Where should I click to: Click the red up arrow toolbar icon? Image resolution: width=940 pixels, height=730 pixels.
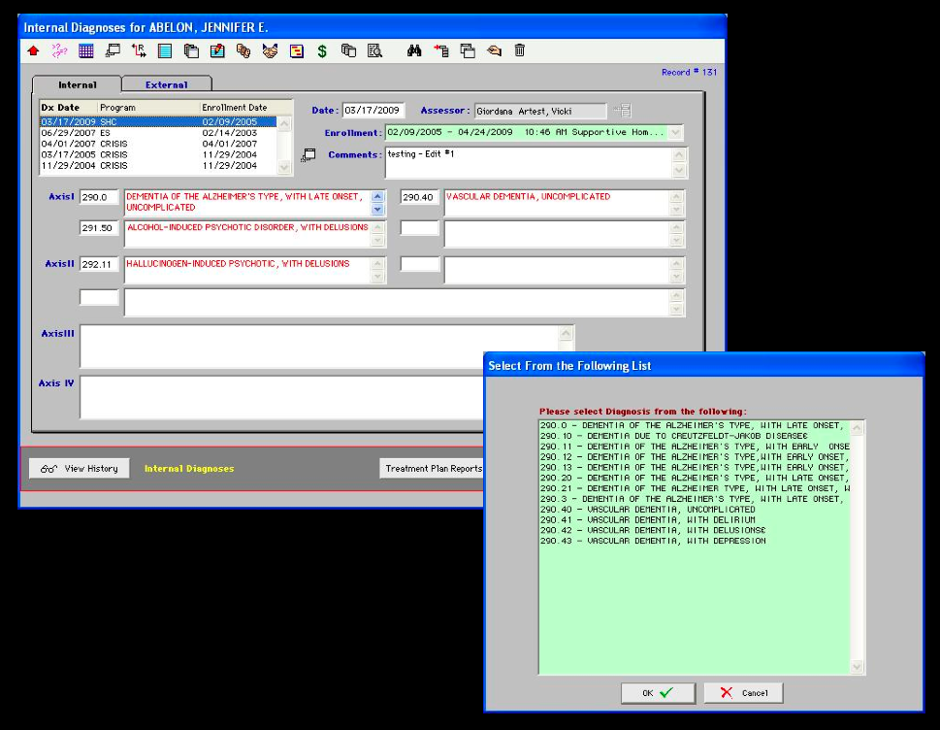34,51
